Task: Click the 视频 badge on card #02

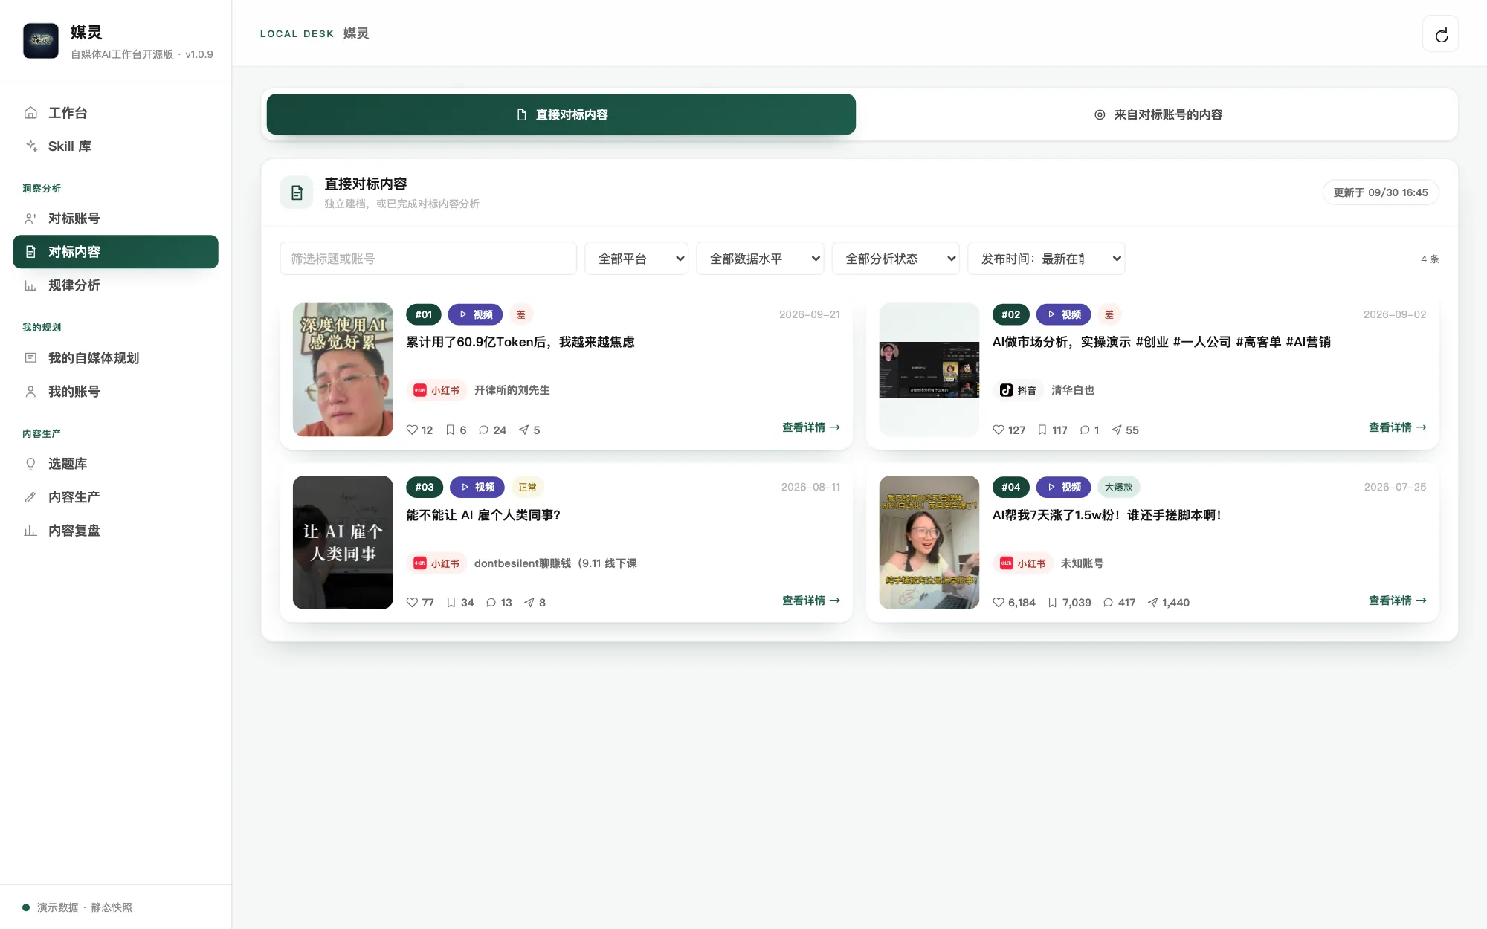Action: 1064,314
